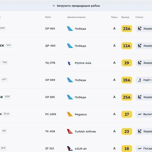
Task: Click the landing plane icon for ZF 513
Action: (140, 148)
